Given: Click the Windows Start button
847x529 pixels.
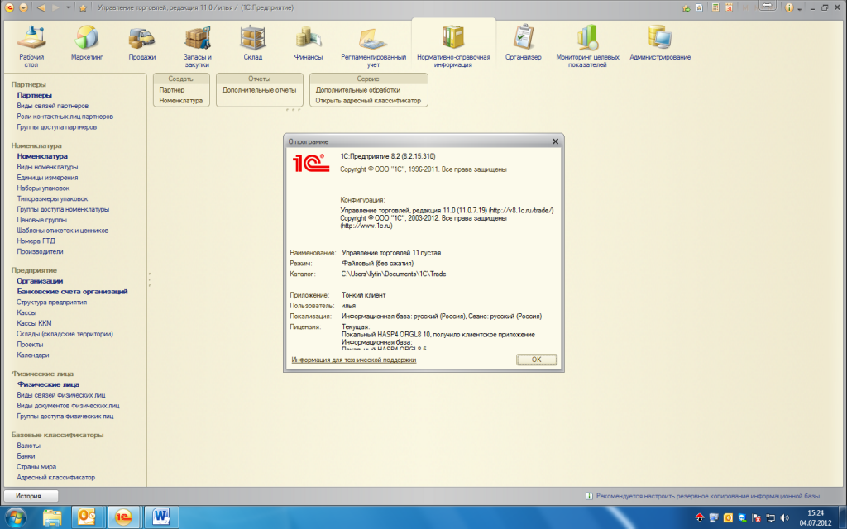Looking at the screenshot, I should pos(15,517).
